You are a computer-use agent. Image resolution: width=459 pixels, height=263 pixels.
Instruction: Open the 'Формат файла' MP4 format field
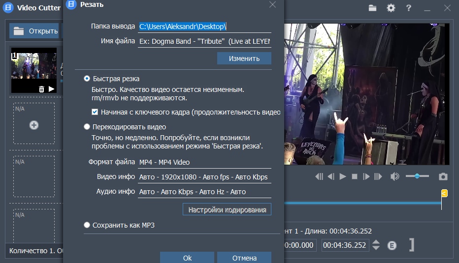point(204,162)
